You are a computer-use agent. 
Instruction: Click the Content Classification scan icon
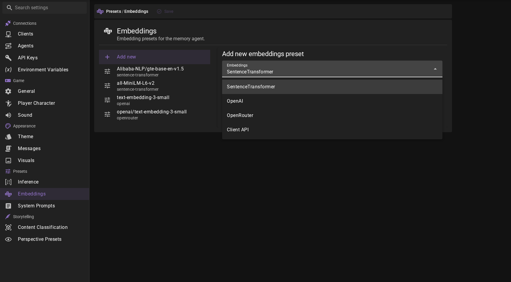pyautogui.click(x=8, y=227)
